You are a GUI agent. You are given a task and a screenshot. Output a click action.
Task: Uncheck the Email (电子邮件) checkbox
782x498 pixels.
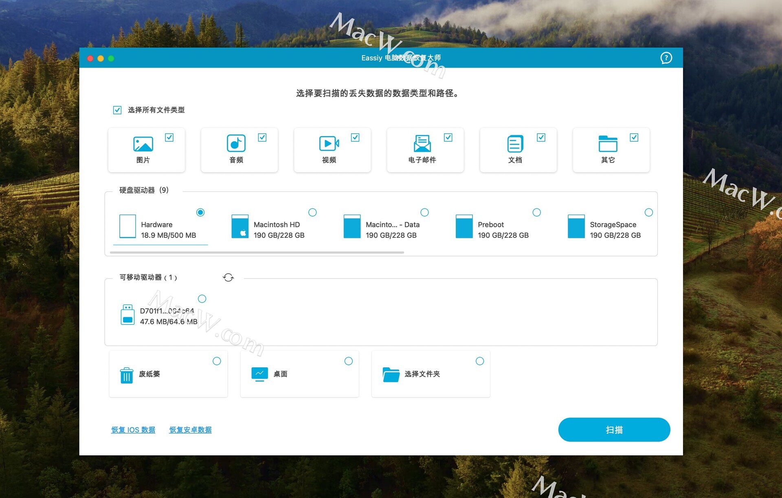coord(448,138)
